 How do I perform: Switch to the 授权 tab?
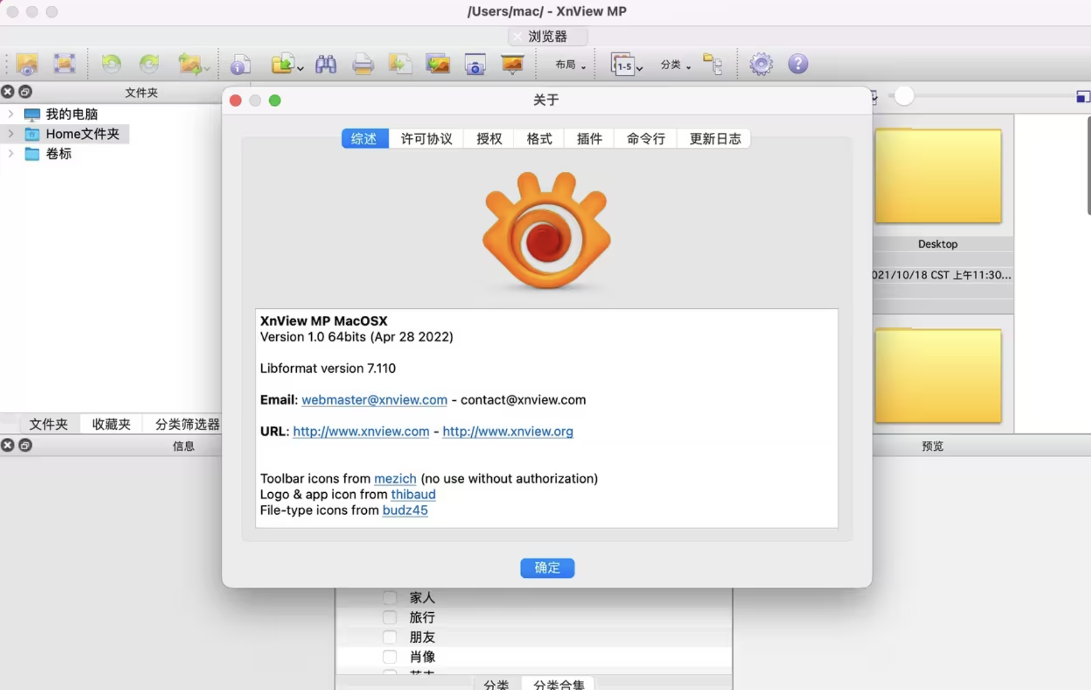(x=489, y=139)
